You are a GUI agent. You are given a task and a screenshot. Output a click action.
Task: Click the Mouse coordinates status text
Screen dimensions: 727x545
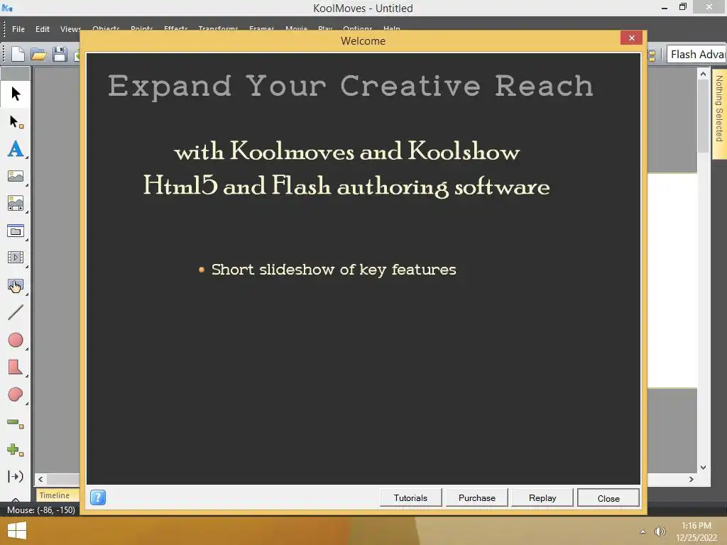40,510
